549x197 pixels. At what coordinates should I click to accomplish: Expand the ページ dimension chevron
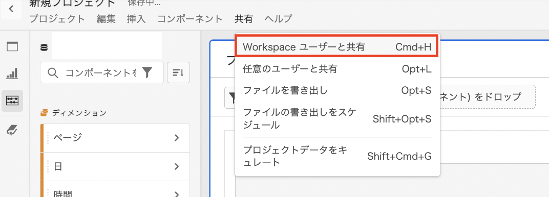tap(177, 138)
